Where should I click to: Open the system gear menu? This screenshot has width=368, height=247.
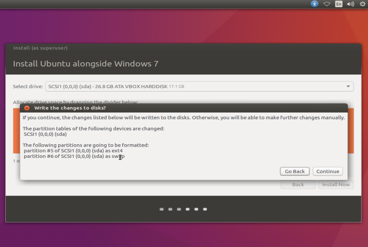point(363,4)
